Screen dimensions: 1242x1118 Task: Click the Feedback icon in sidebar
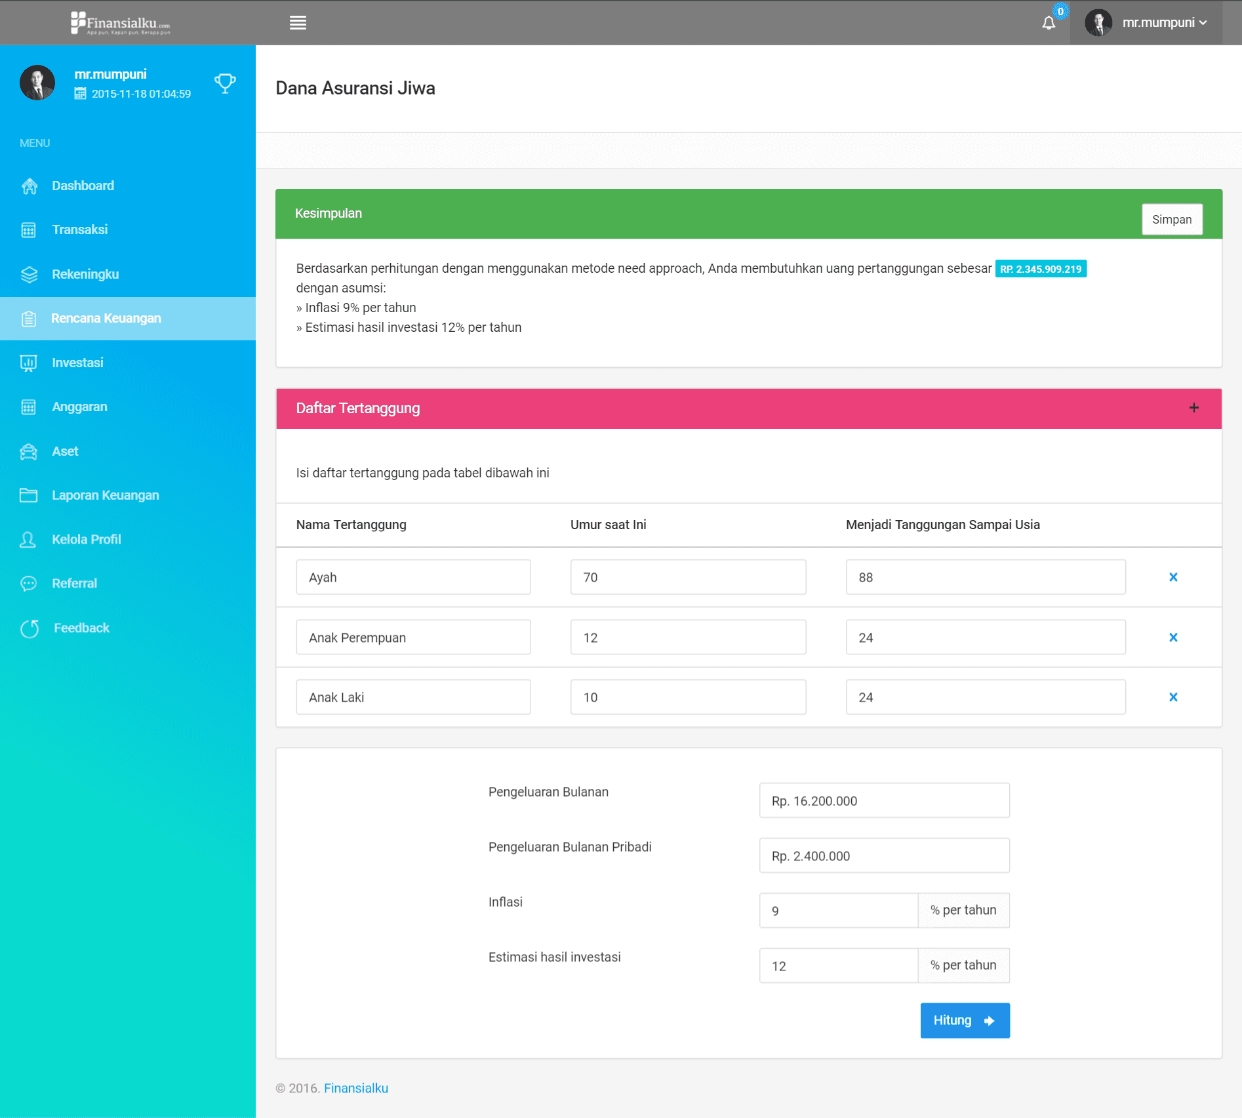30,628
